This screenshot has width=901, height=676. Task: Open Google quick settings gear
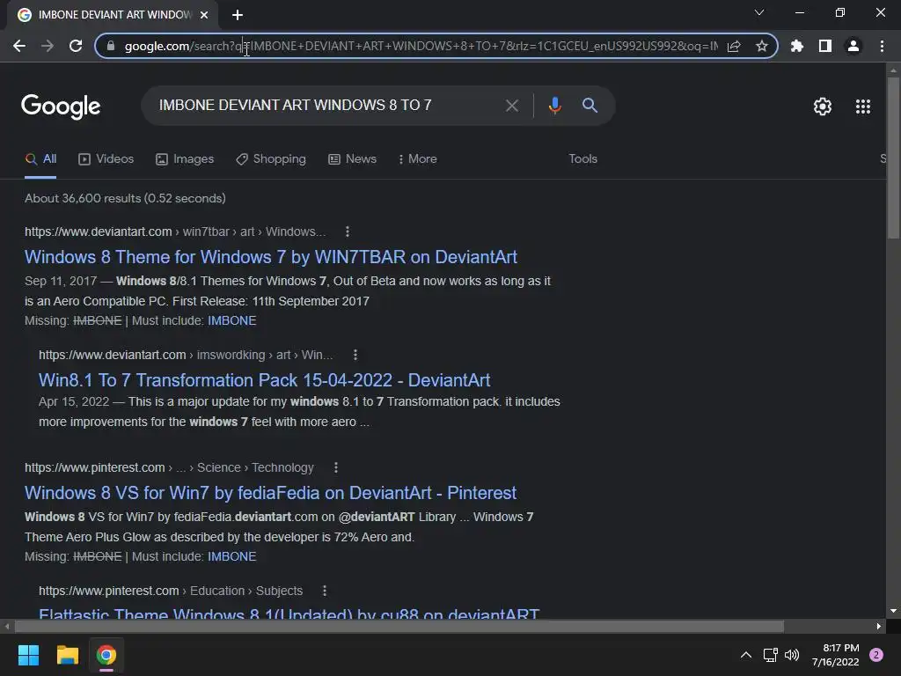[x=823, y=107]
